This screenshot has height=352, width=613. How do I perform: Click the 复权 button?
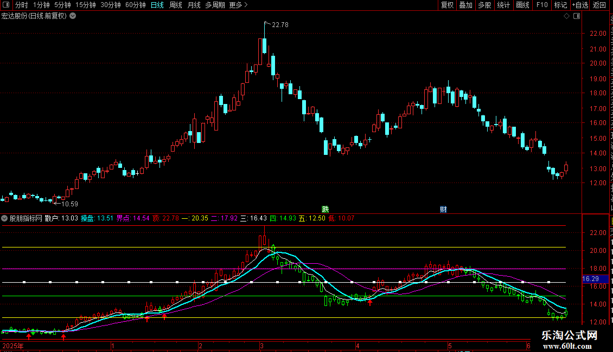pos(447,5)
